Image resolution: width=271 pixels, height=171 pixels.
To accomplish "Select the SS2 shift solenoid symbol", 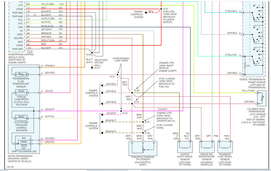I will click(24, 140).
